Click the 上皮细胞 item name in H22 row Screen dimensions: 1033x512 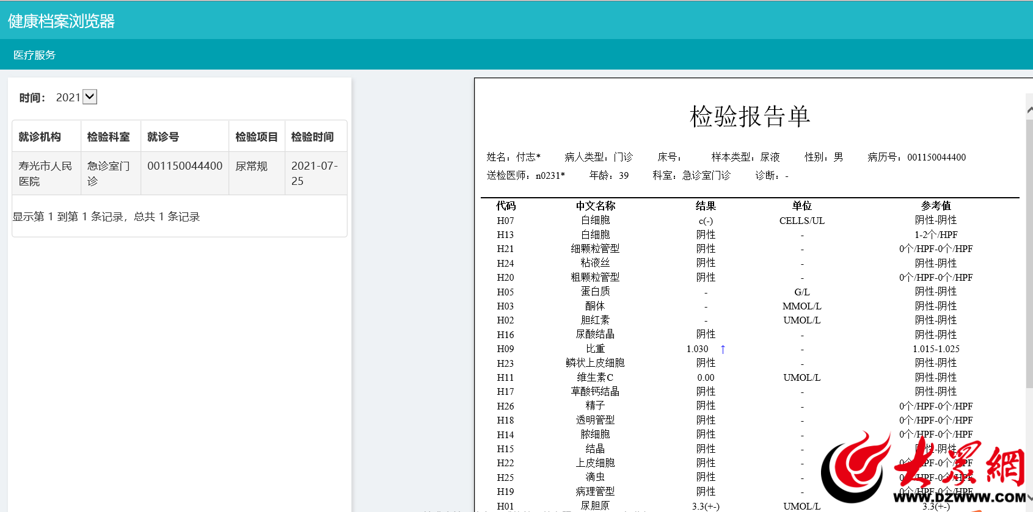click(x=595, y=463)
